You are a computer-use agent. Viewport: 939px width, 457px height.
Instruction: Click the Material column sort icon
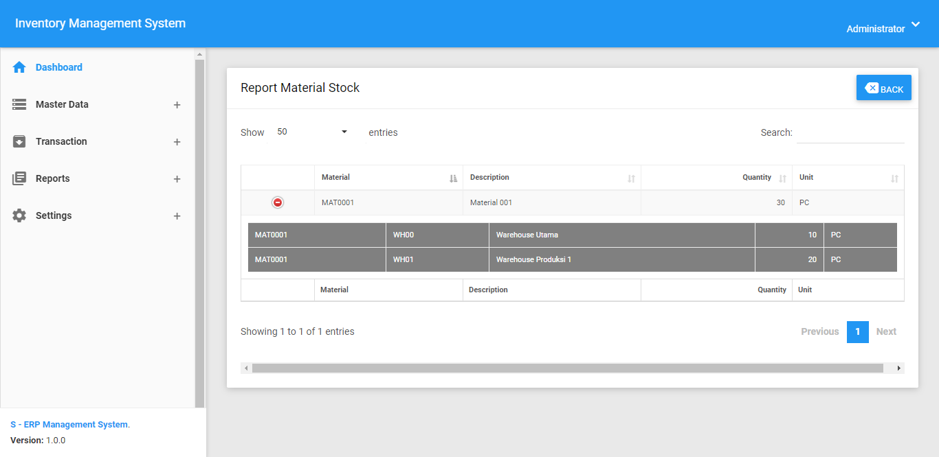tap(453, 178)
